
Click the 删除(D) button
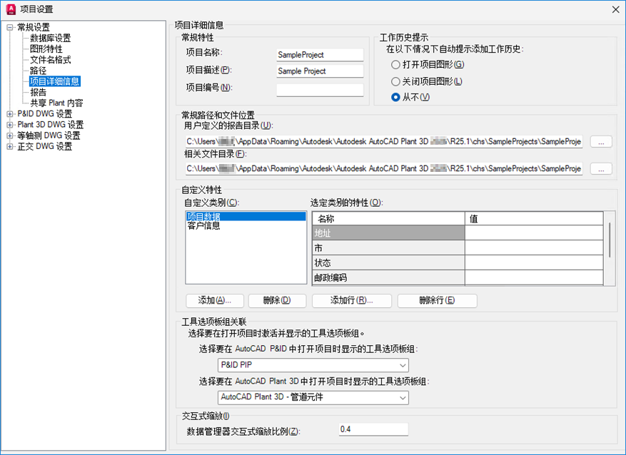277,301
